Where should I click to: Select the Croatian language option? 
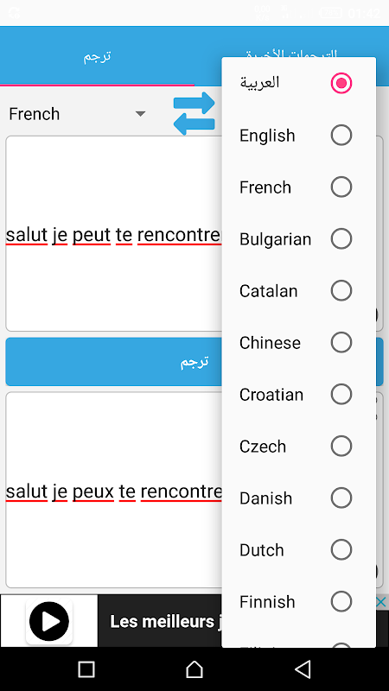coord(298,395)
